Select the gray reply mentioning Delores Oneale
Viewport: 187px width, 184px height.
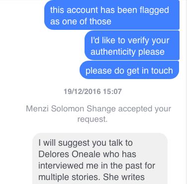(x=100, y=159)
